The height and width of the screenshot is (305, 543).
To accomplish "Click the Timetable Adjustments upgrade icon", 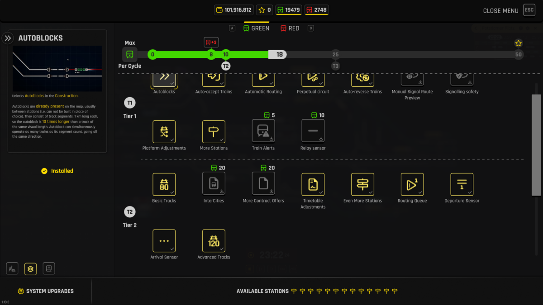I will (313, 184).
